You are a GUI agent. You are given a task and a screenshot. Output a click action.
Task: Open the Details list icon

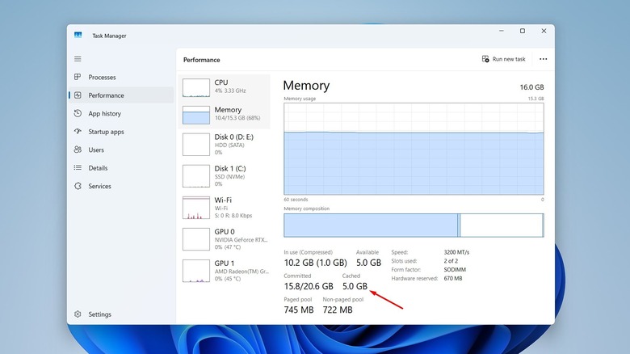coord(78,168)
